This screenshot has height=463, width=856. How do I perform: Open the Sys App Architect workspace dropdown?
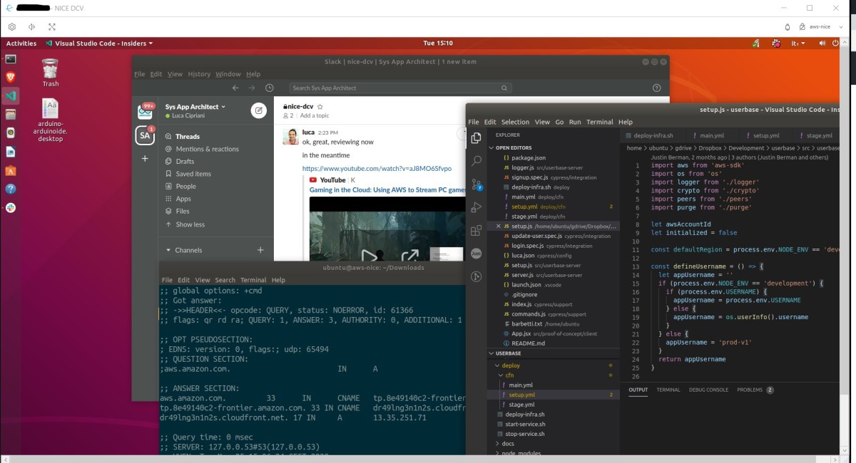195,107
